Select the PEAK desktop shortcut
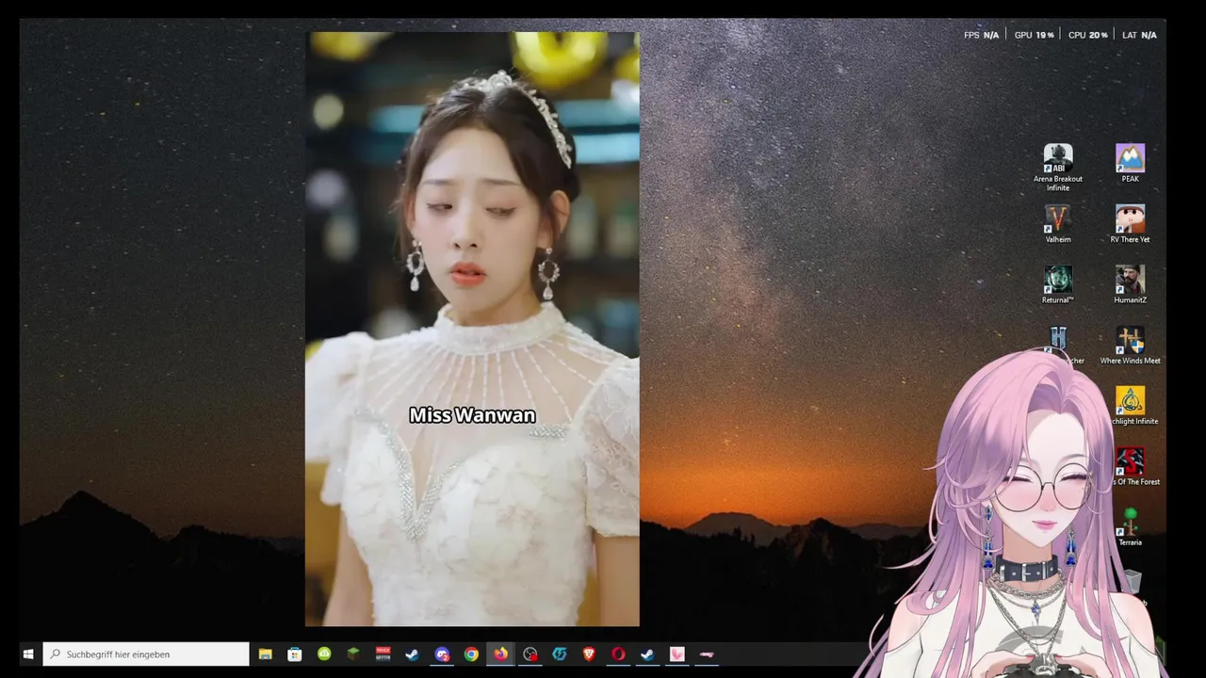This screenshot has width=1206, height=678. [x=1130, y=163]
